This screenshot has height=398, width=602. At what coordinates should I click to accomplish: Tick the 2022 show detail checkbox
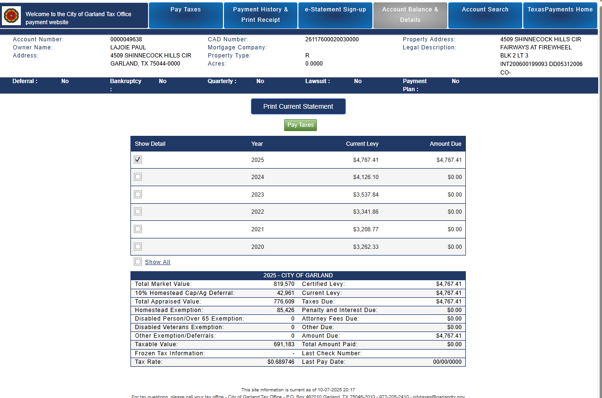click(x=138, y=211)
